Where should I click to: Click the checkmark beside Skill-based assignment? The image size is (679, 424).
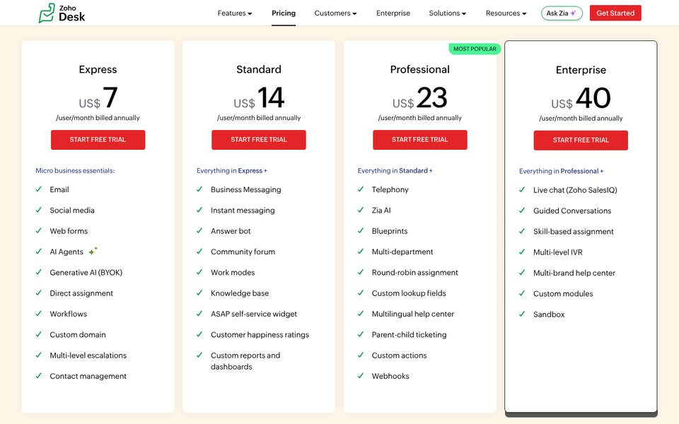click(522, 231)
